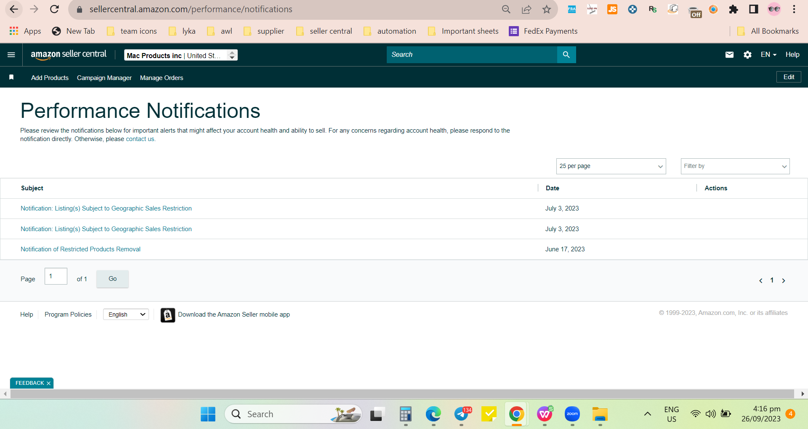
Task: Open second Geographic Sales Restriction notification
Action: (106, 229)
